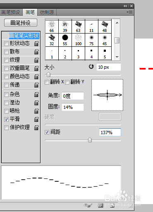Enable 散布 checkbox
Image resolution: width=153 pixels, height=212 pixels.
pyautogui.click(x=6, y=52)
